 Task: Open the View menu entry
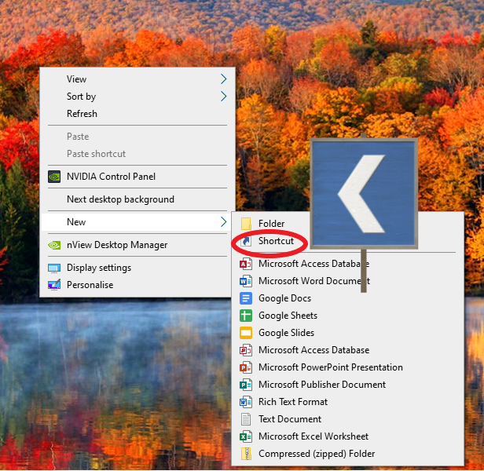(137, 79)
